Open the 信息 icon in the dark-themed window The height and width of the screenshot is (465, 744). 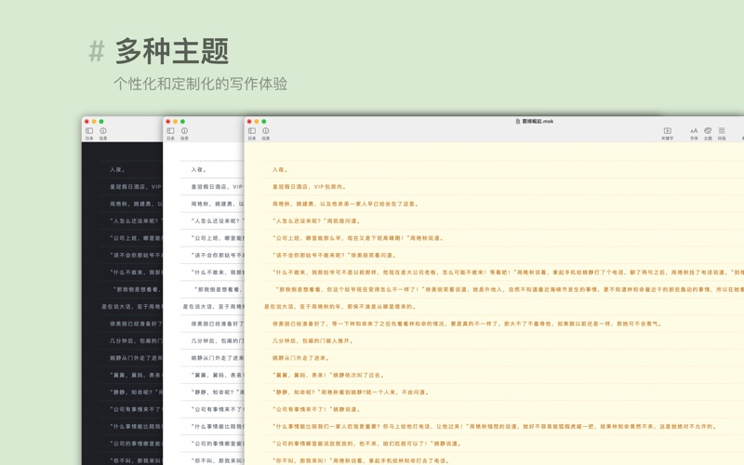(x=103, y=131)
